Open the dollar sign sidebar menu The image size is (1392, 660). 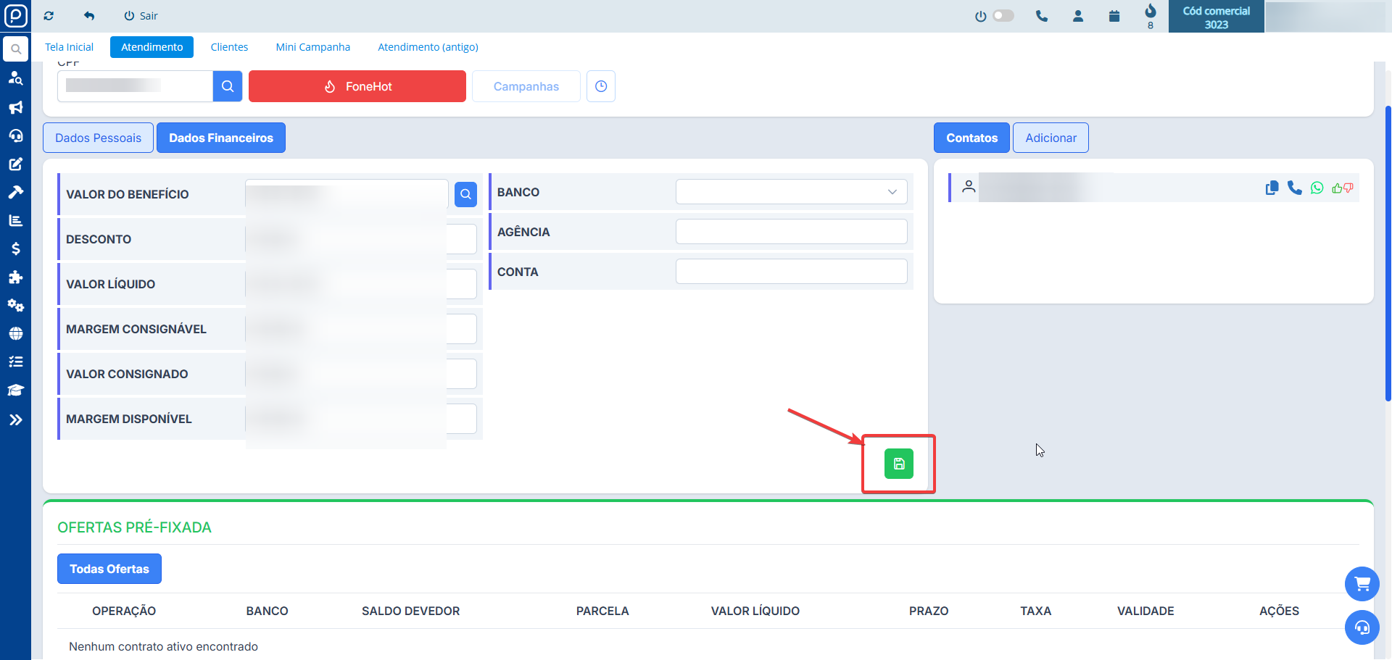[x=15, y=248]
